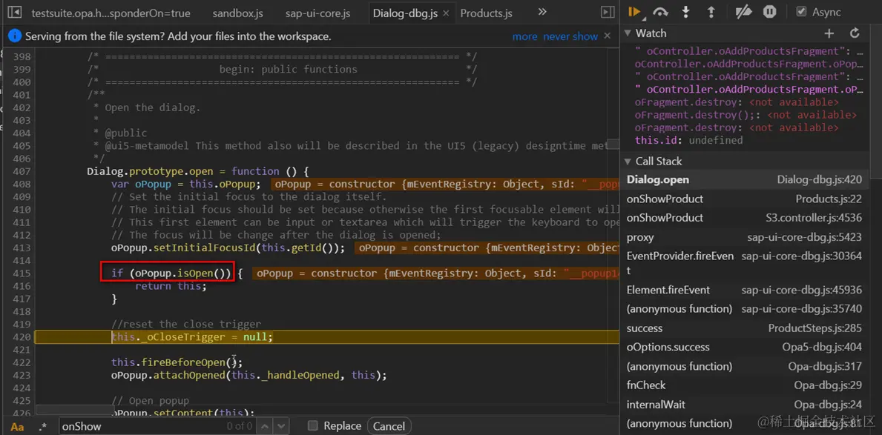Select onShowProduct frame at S3.controller.js:4536

click(x=744, y=218)
